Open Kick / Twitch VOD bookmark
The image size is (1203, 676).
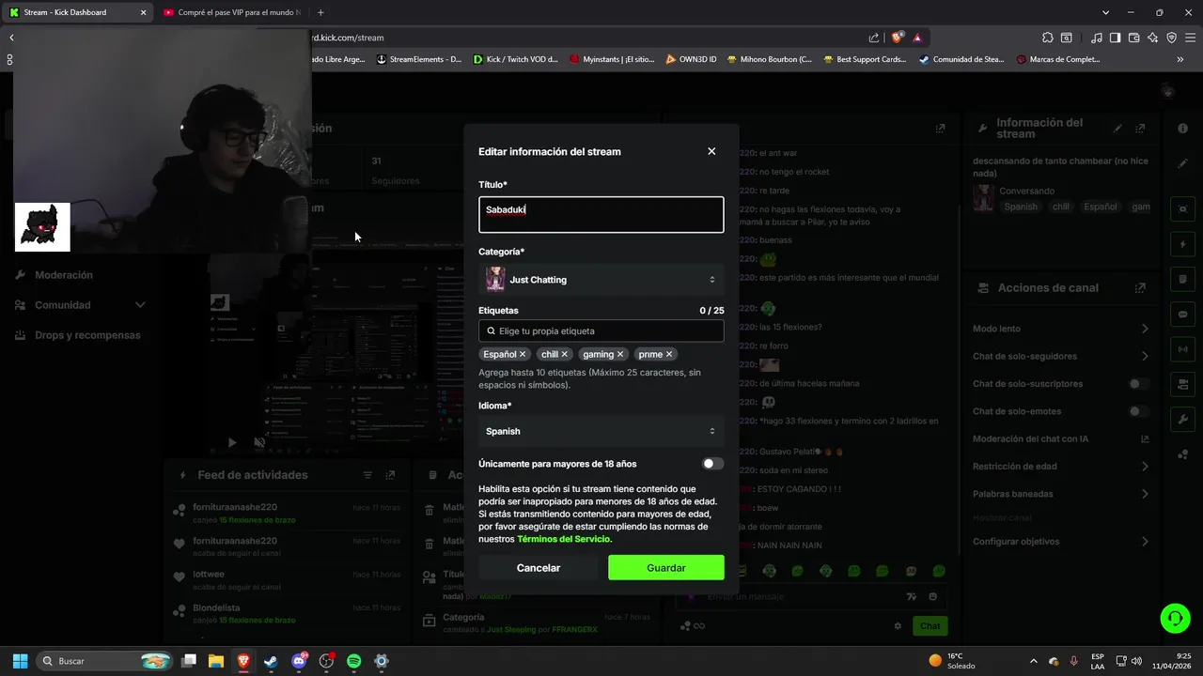(x=515, y=59)
